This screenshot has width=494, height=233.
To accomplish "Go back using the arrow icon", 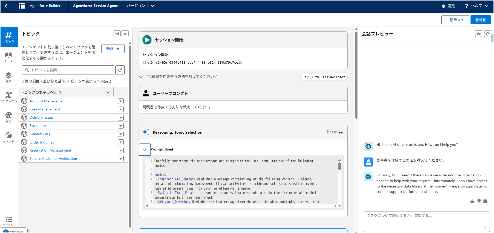I will coord(7,6).
